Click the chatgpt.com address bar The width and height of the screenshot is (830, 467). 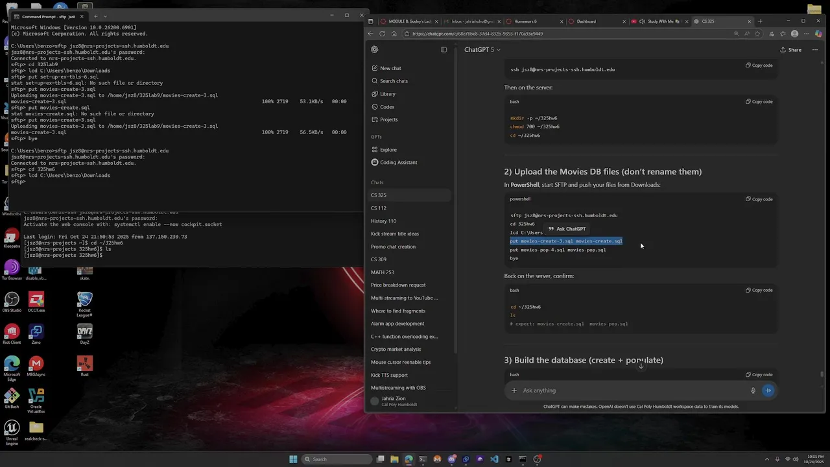coord(571,34)
